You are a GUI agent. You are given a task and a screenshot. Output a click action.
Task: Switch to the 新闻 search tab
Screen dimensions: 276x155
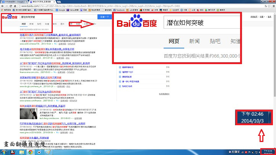click(x=31, y=24)
